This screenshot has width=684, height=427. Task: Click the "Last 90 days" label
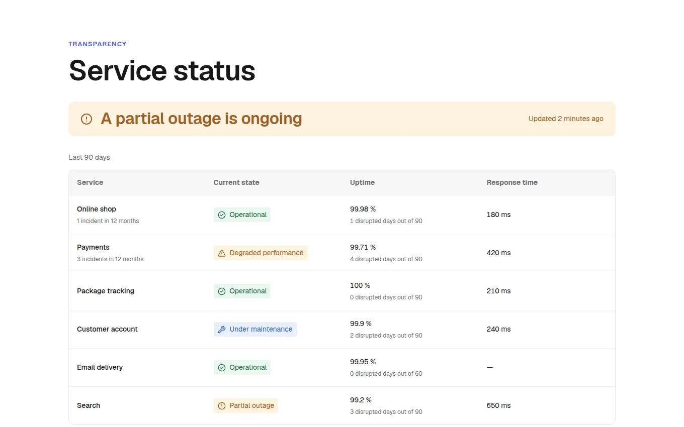[x=89, y=157]
